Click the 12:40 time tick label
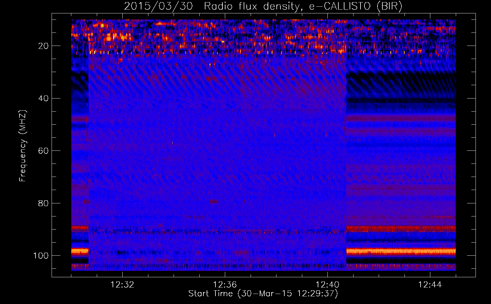Image resolution: width=491 pixels, height=304 pixels. (x=327, y=285)
